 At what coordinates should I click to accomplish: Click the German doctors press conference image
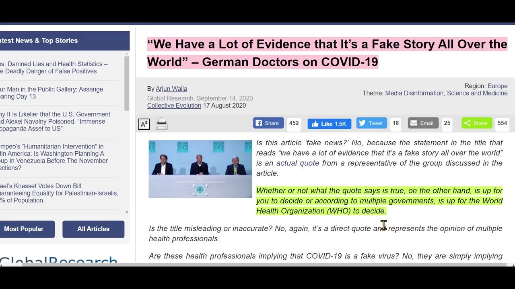click(200, 169)
